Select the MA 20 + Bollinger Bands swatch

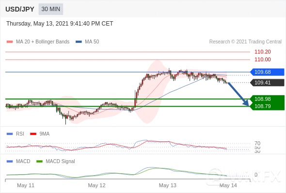(x=10, y=42)
